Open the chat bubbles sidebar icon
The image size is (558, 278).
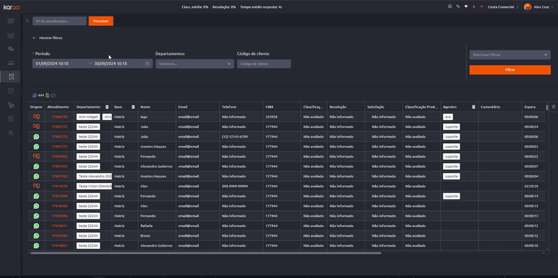[x=10, y=49]
